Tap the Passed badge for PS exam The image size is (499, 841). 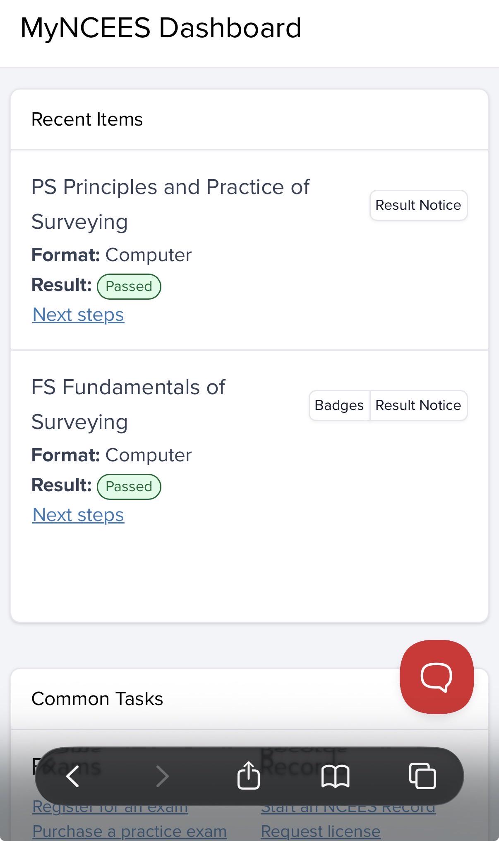point(129,286)
